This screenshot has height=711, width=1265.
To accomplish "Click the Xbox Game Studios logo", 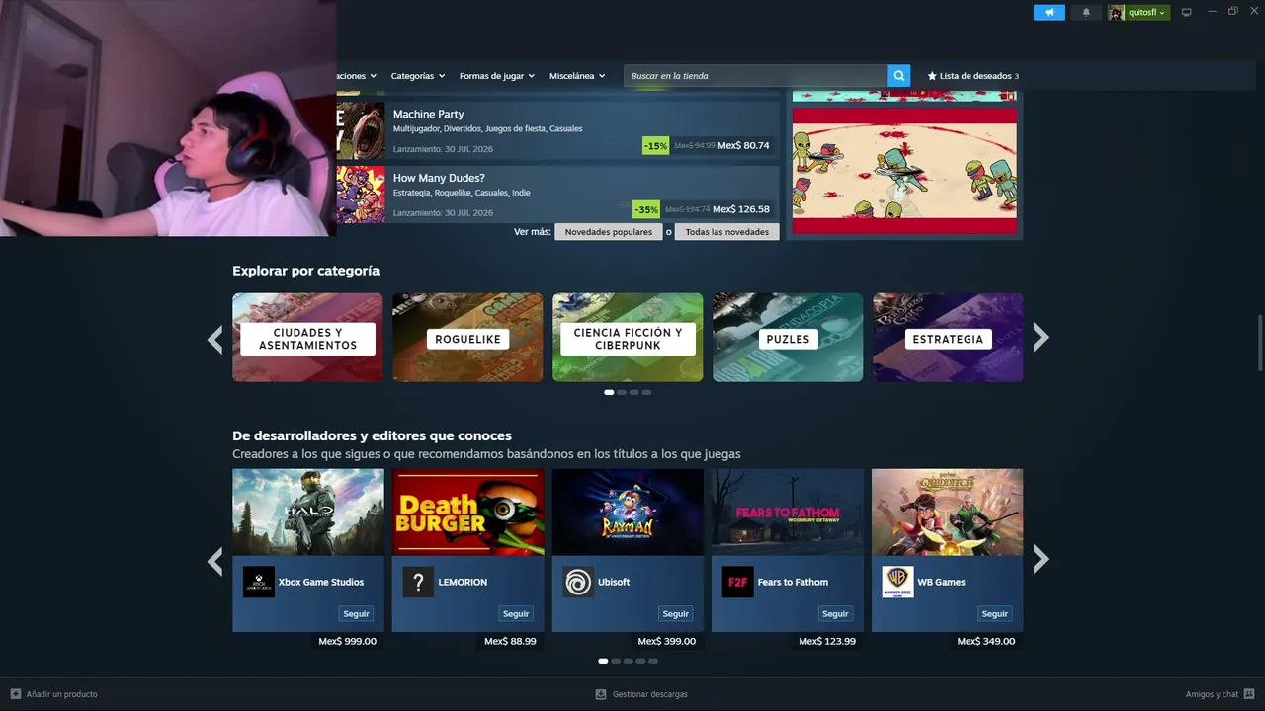I will (259, 582).
